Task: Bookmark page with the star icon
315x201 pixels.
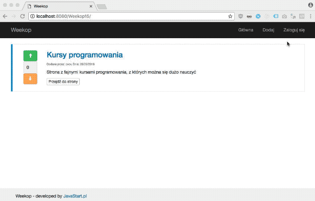Action: tap(230, 16)
